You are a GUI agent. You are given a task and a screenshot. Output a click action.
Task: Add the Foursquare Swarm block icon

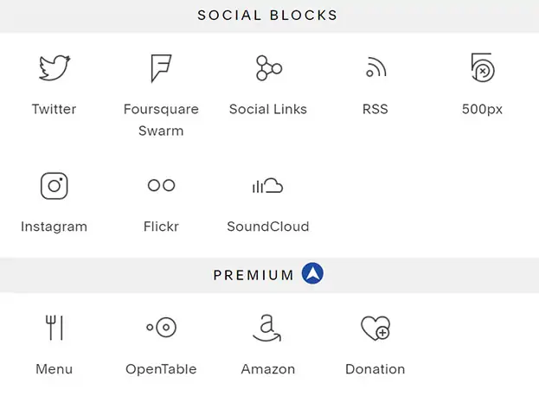point(161,68)
